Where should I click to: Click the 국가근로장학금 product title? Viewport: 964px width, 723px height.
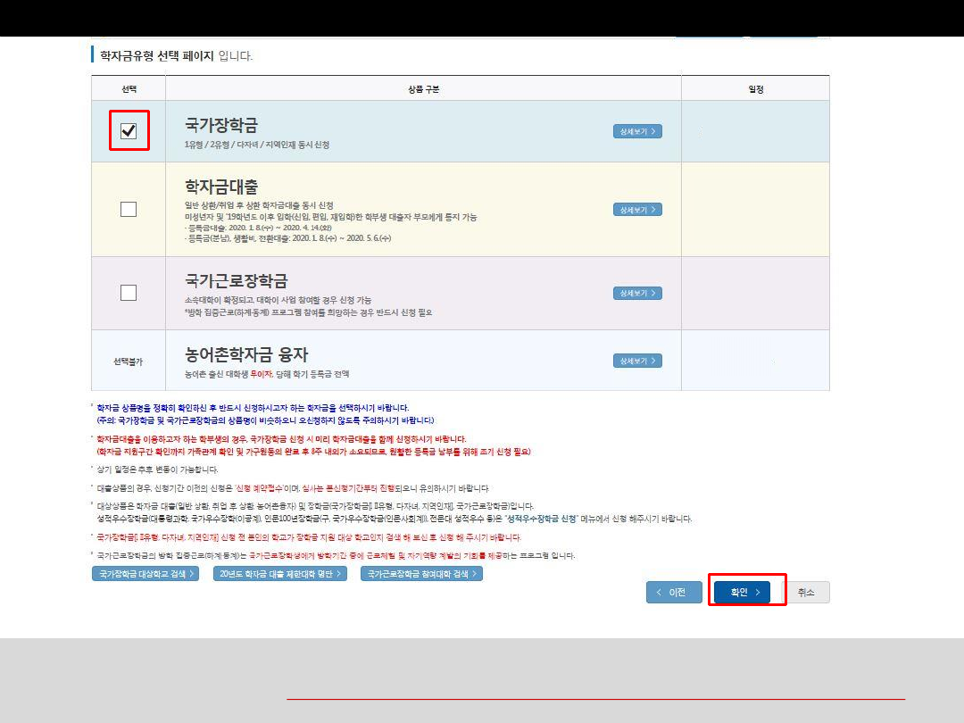[x=236, y=280]
